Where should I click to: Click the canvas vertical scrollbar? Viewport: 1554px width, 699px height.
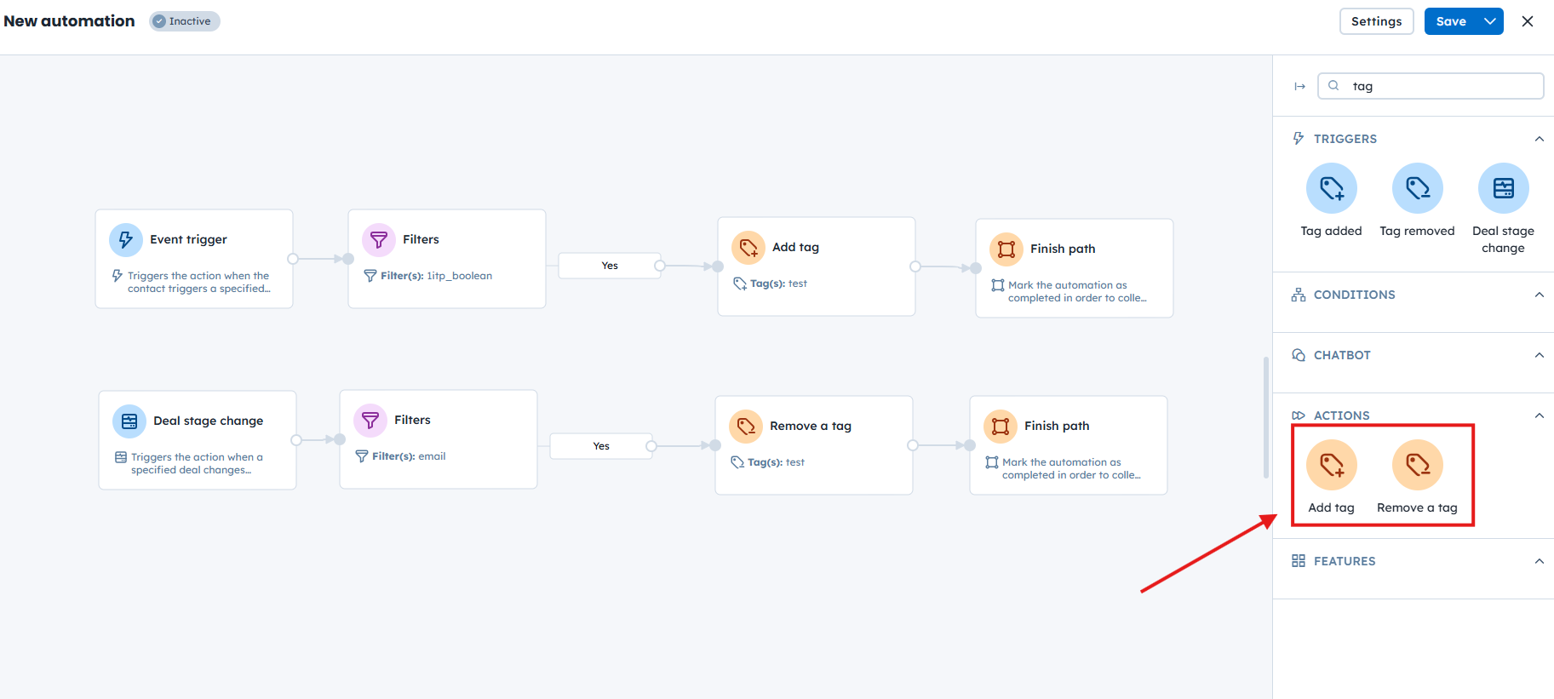(x=1266, y=417)
